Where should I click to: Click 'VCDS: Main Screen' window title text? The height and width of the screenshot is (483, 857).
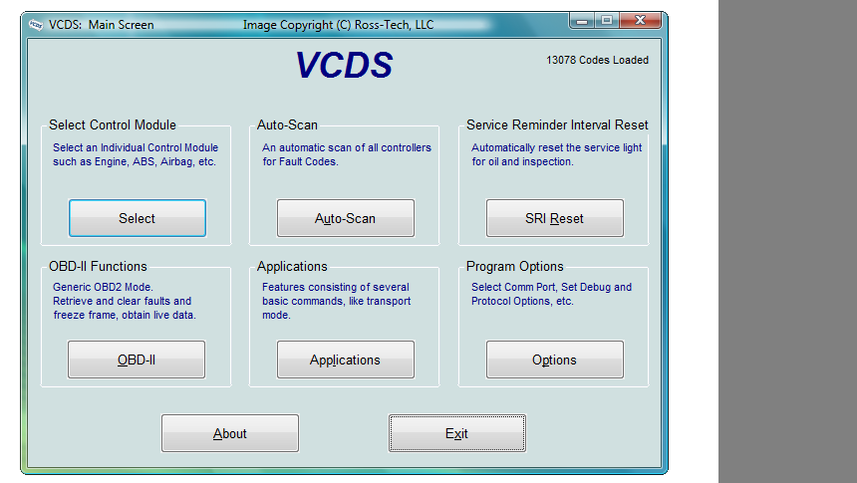(x=101, y=25)
